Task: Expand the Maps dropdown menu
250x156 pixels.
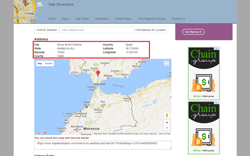Action: pos(65,19)
